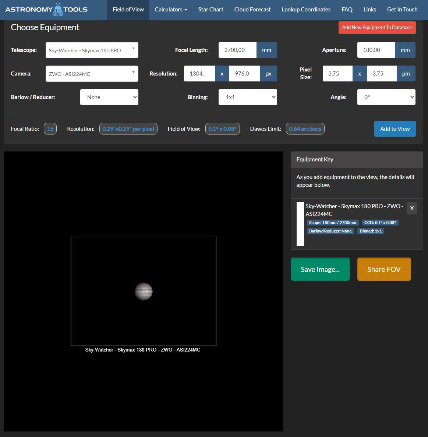Image resolution: width=428 pixels, height=437 pixels.
Task: Open the Calculators menu
Action: [x=171, y=10]
